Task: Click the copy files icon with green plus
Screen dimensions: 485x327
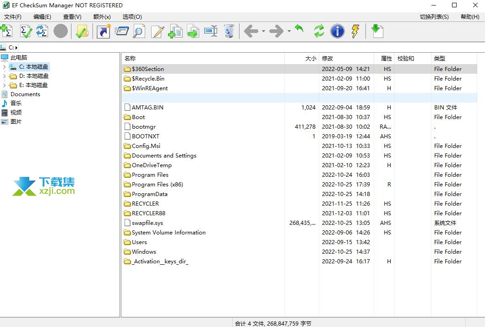Action: (x=175, y=31)
